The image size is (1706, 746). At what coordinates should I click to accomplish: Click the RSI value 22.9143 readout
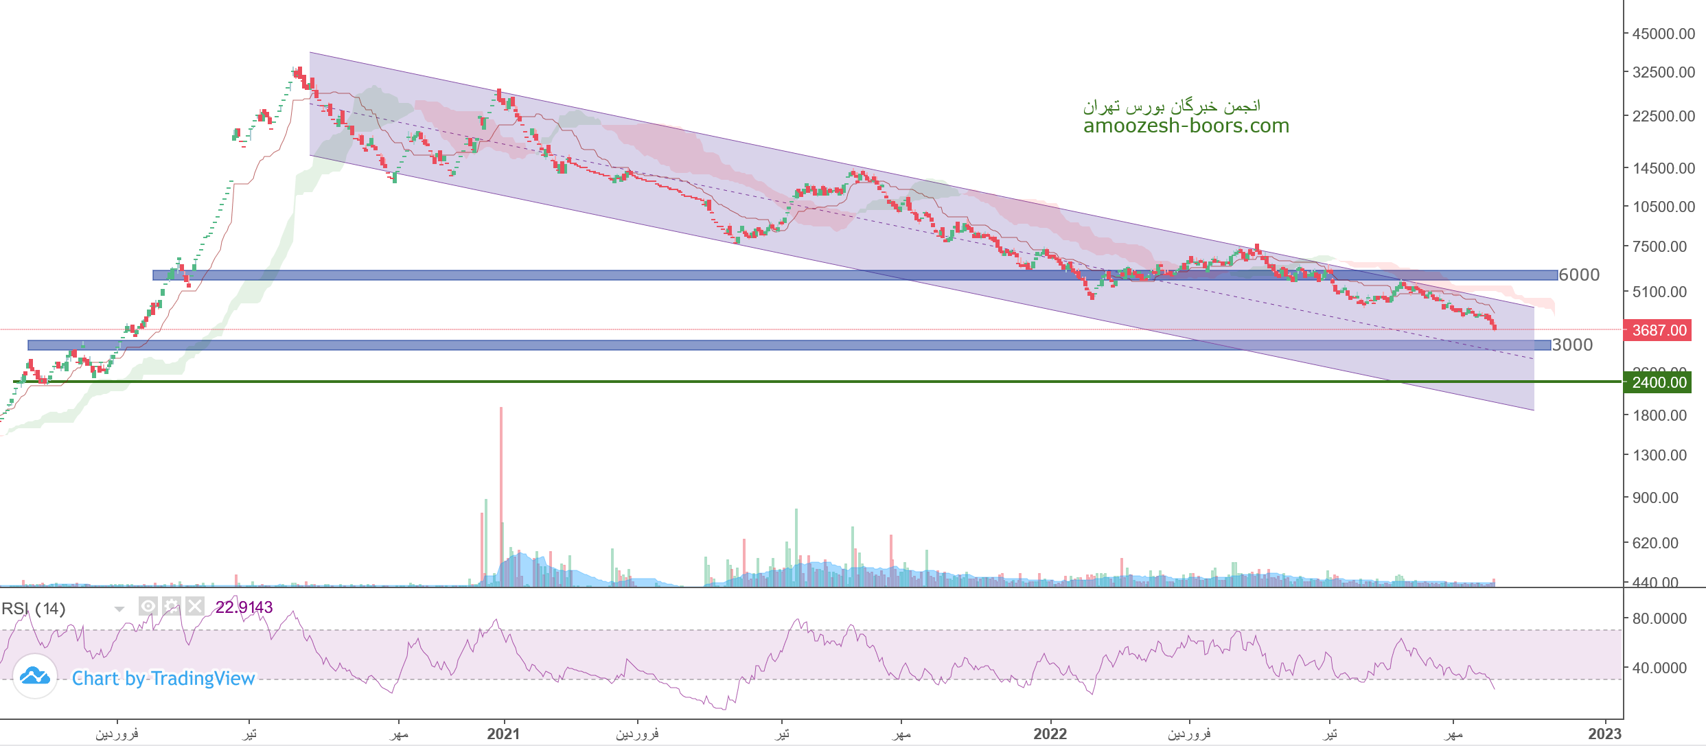(x=244, y=607)
